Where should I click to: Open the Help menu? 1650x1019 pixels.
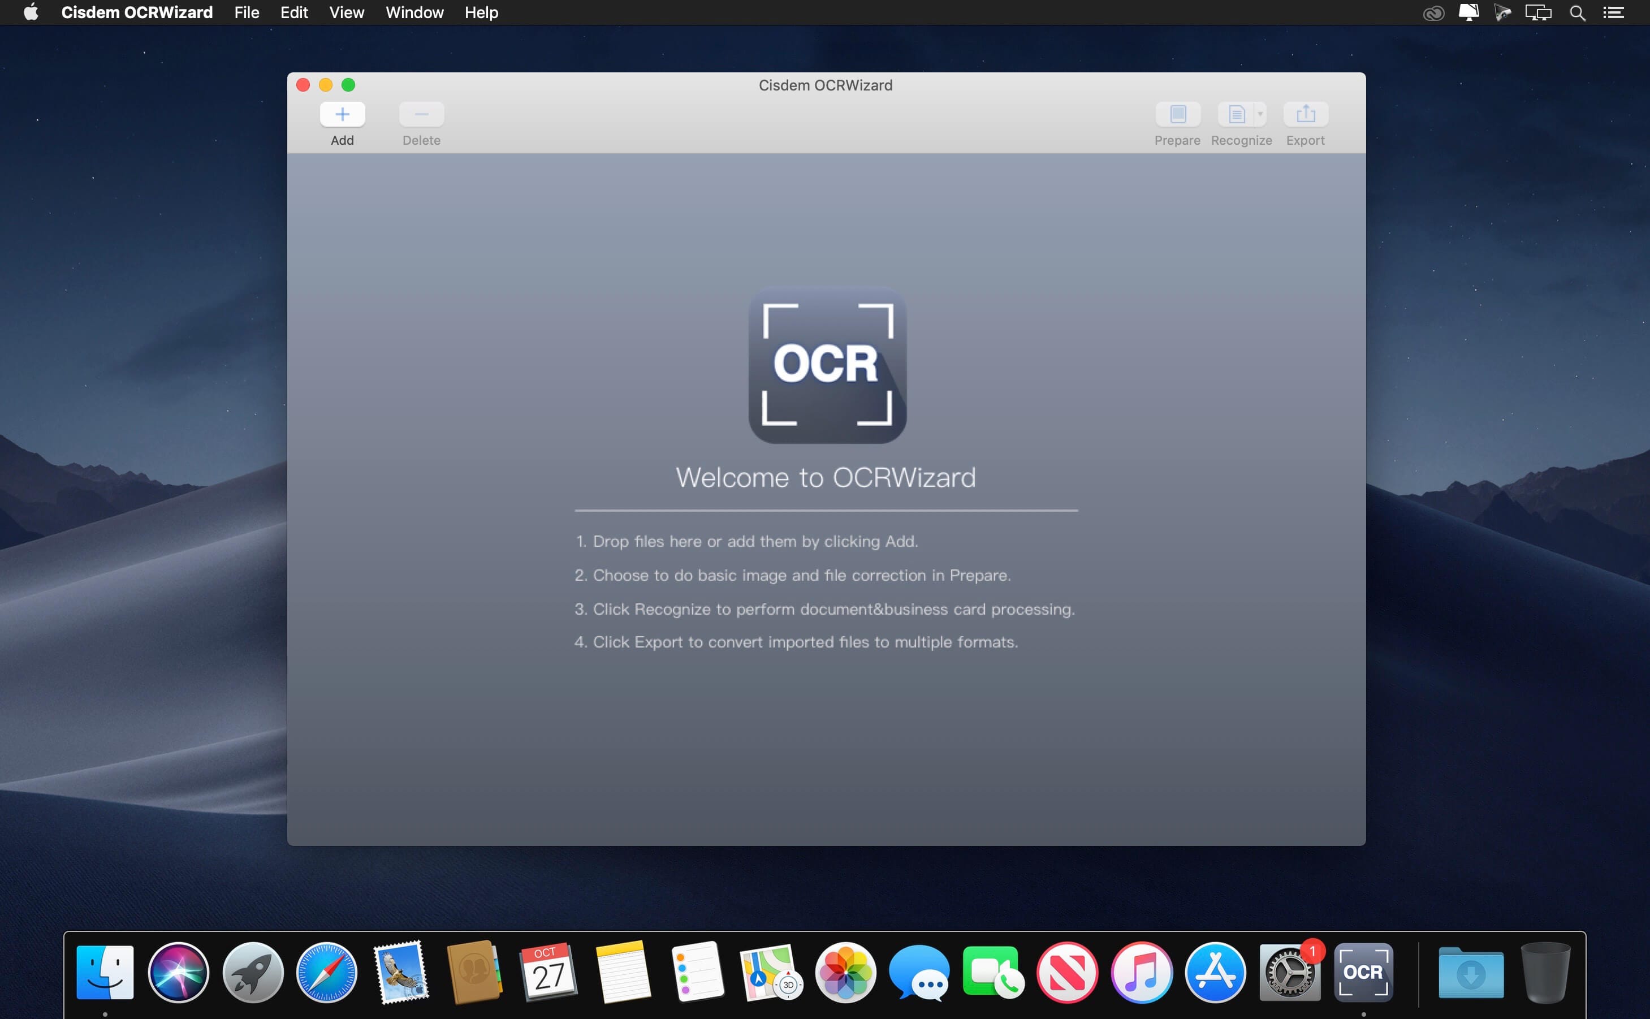click(481, 12)
